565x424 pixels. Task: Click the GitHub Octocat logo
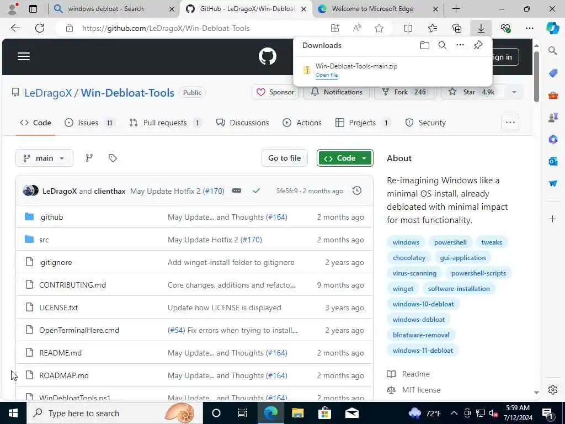point(268,57)
